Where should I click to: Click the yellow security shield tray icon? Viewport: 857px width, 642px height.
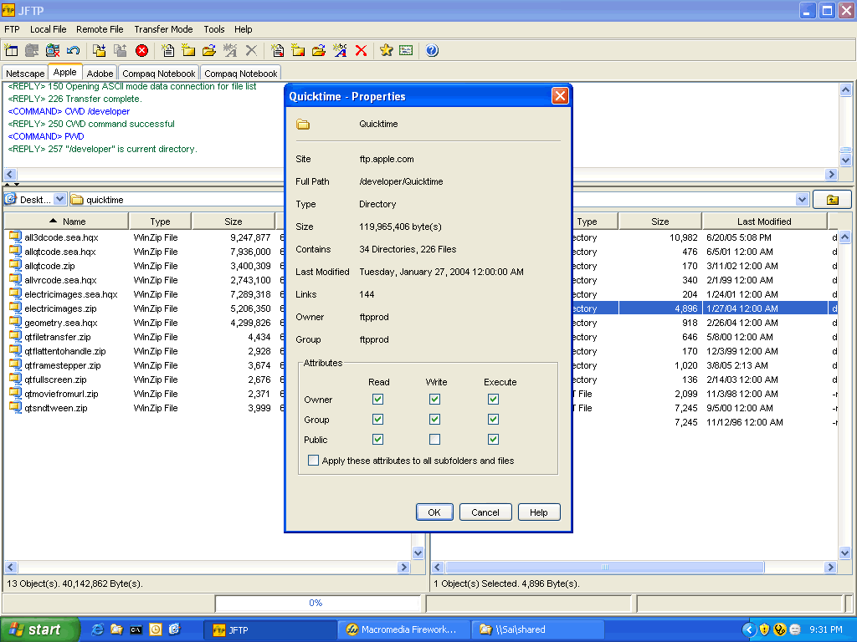[x=765, y=629]
